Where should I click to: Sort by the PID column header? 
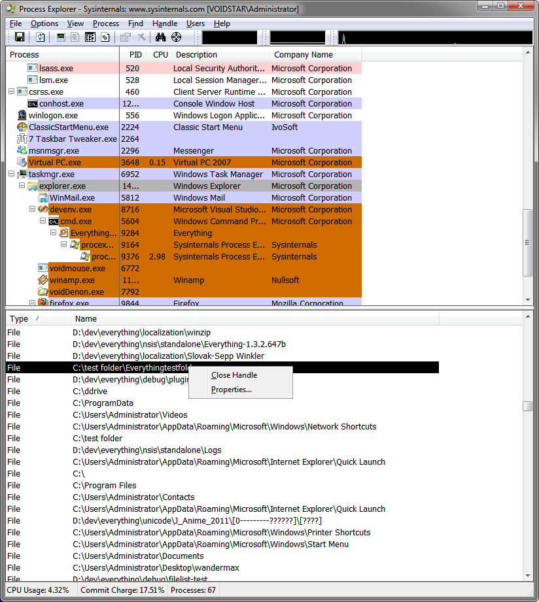click(133, 54)
